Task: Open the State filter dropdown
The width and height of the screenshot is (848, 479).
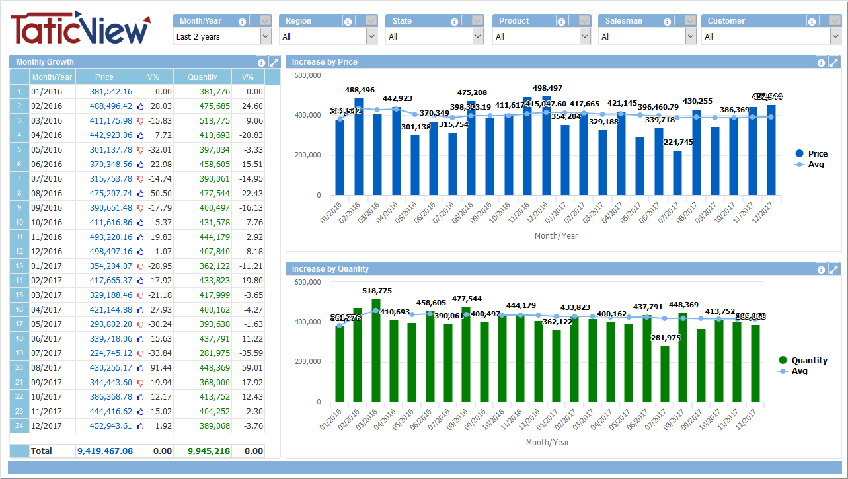Action: (x=477, y=36)
